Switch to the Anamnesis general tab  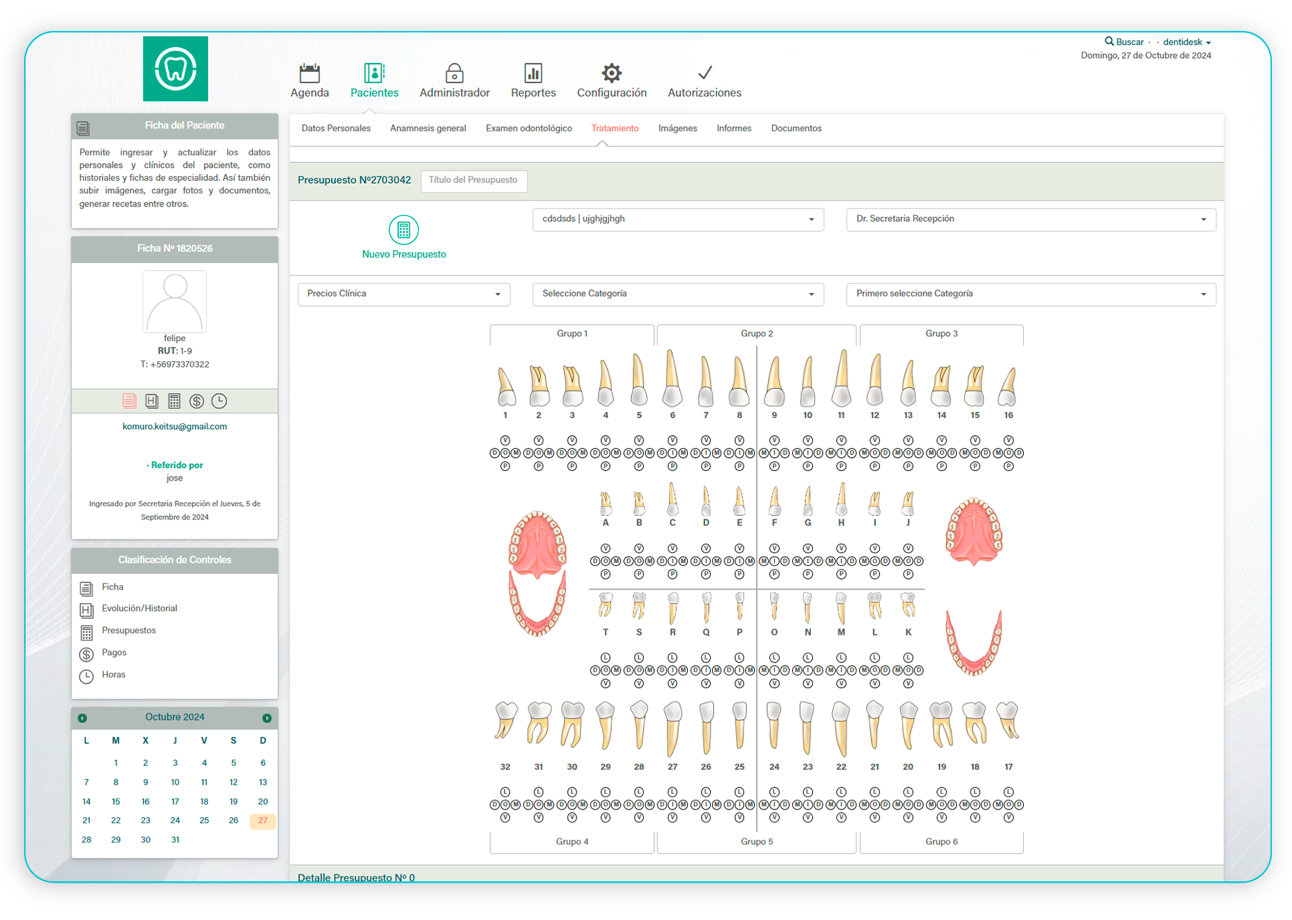click(428, 128)
